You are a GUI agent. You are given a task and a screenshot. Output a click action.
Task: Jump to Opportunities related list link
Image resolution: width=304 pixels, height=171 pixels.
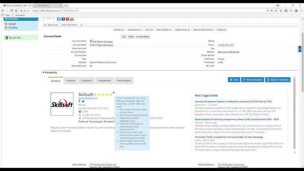[135, 30]
